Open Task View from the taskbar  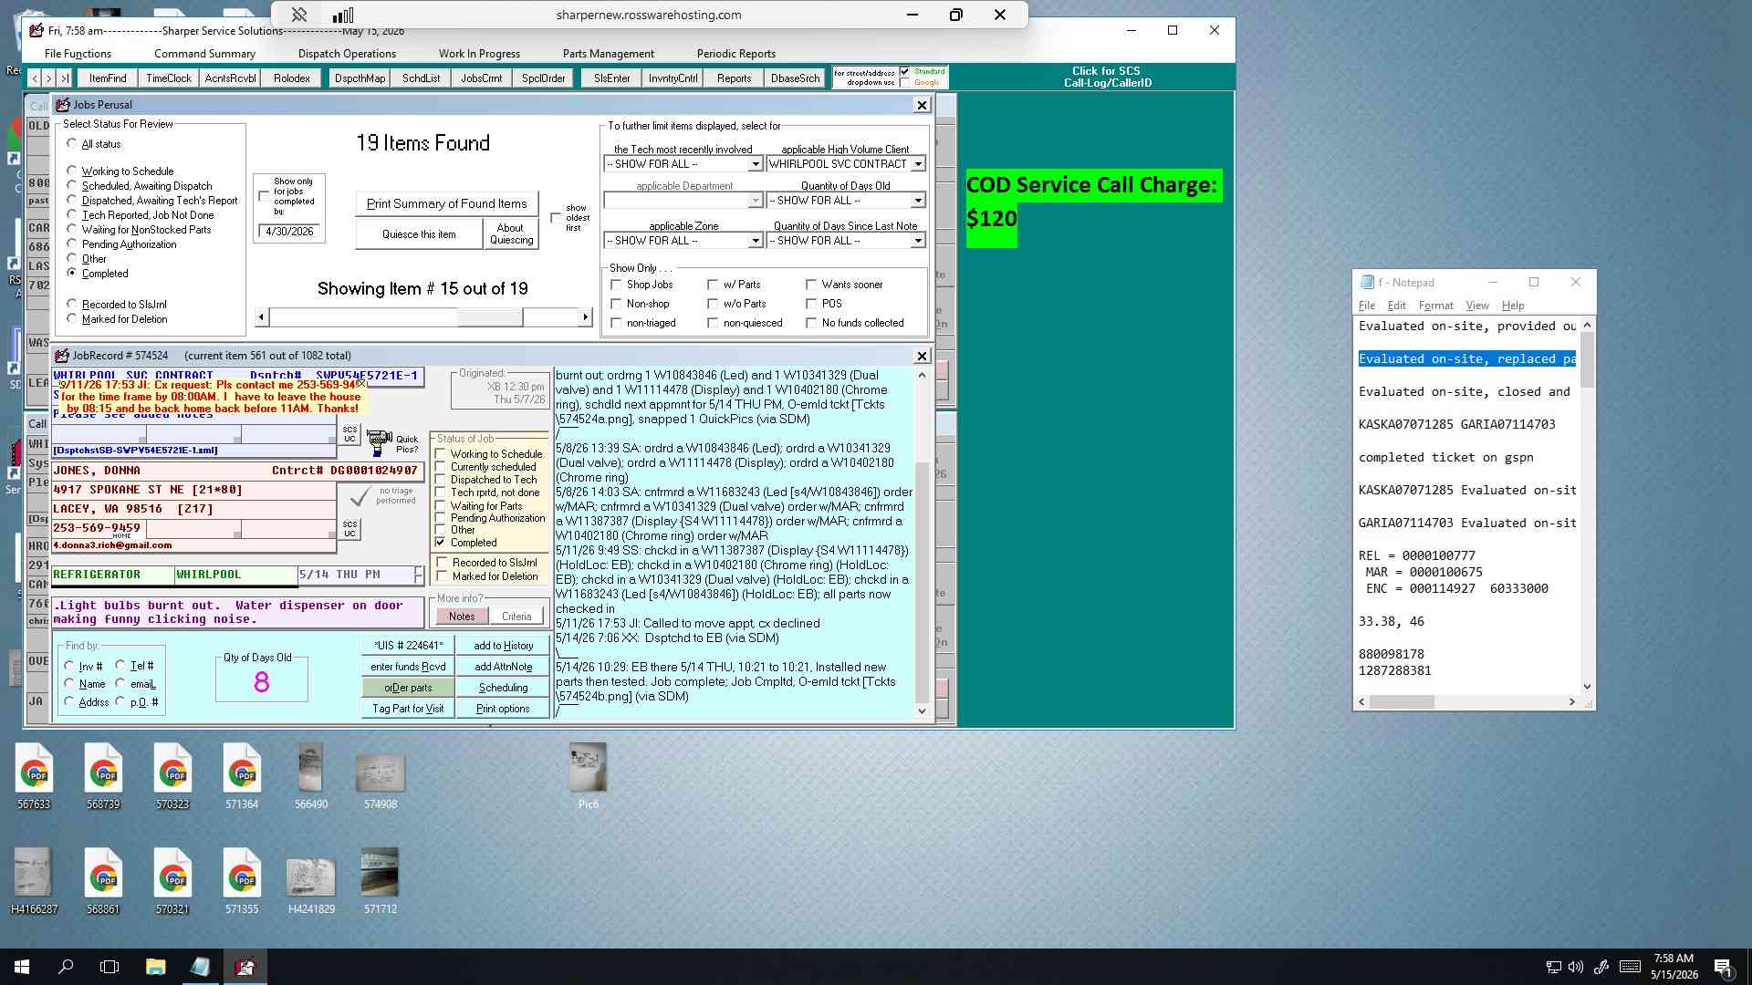[109, 967]
